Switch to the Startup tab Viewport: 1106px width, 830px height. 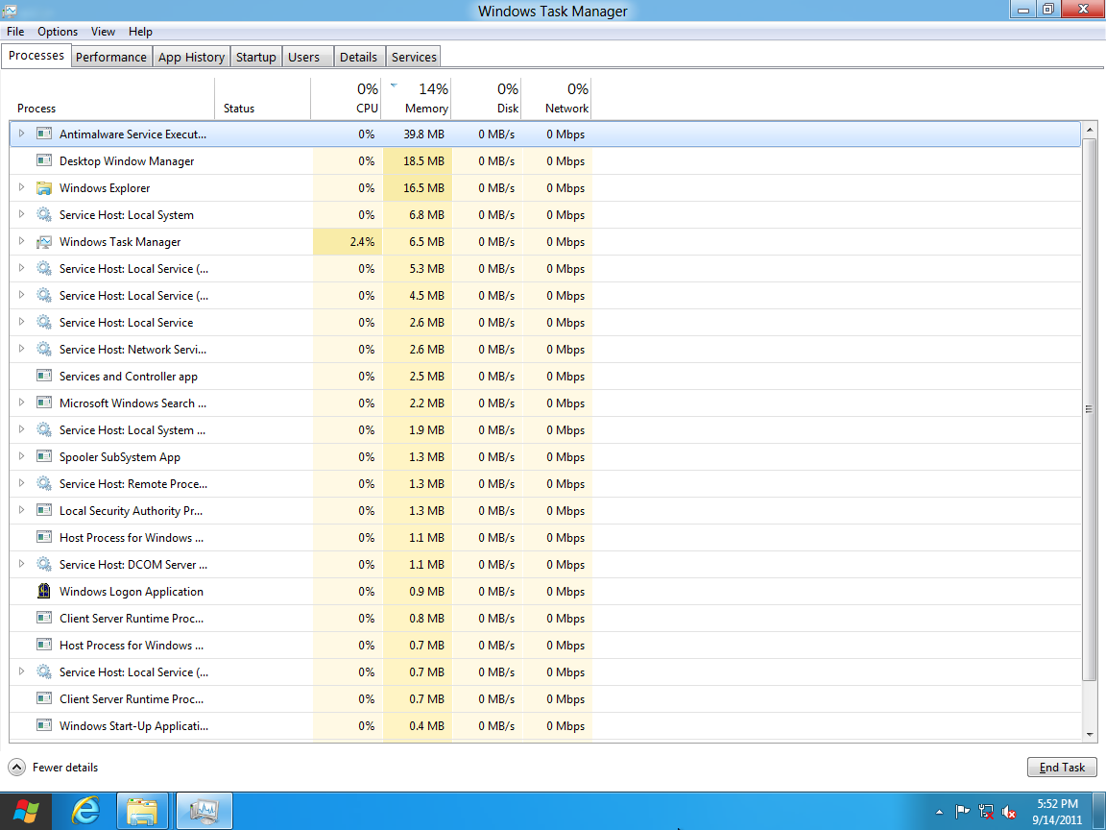click(256, 58)
